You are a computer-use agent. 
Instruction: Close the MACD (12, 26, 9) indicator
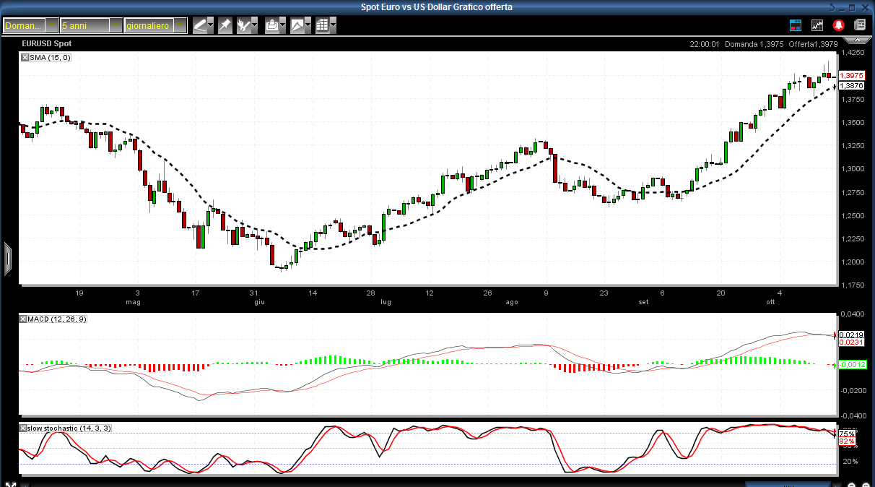23,319
